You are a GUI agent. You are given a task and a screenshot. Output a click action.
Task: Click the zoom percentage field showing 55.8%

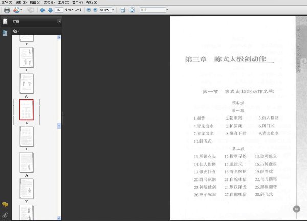point(106,10)
